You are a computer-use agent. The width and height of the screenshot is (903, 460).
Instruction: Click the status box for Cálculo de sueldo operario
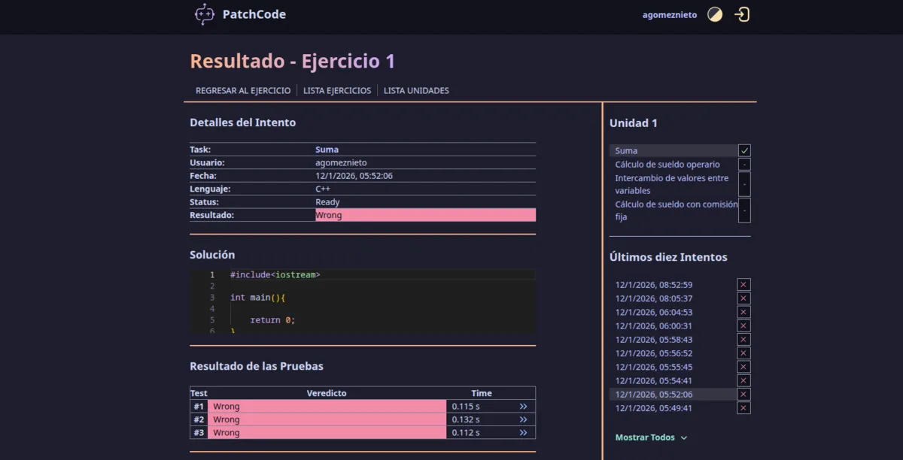[743, 164]
